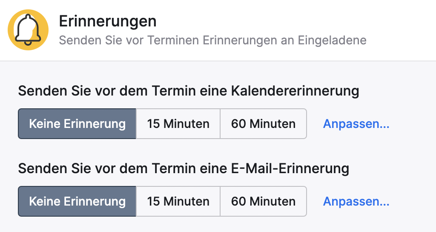Choose 15 Minuten for the E-Mail-Erinnerung
This screenshot has width=436, height=232.
coord(178,201)
